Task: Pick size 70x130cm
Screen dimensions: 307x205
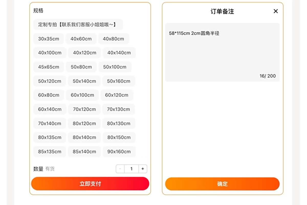Action: coord(118,109)
